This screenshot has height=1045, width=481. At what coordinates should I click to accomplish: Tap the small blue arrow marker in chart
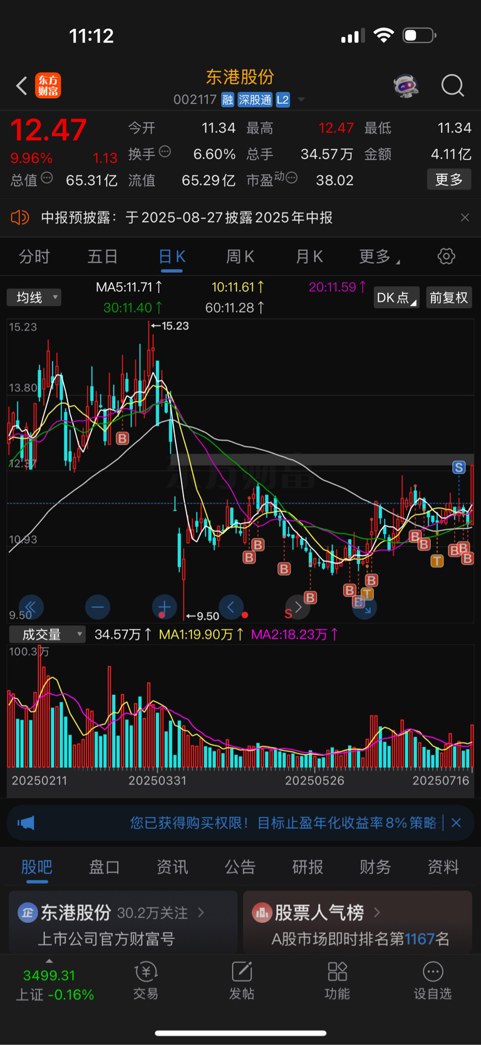click(x=367, y=609)
